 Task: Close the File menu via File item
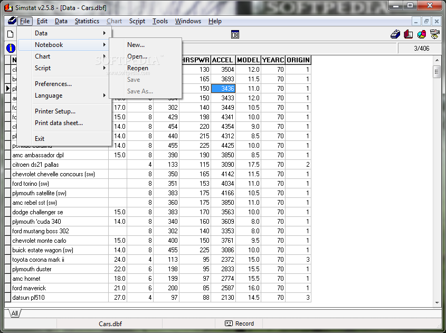(25, 21)
